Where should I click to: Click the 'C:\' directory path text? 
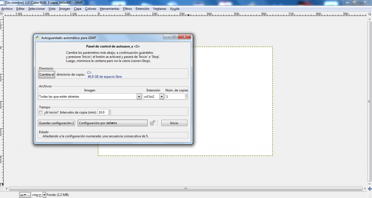[89, 73]
